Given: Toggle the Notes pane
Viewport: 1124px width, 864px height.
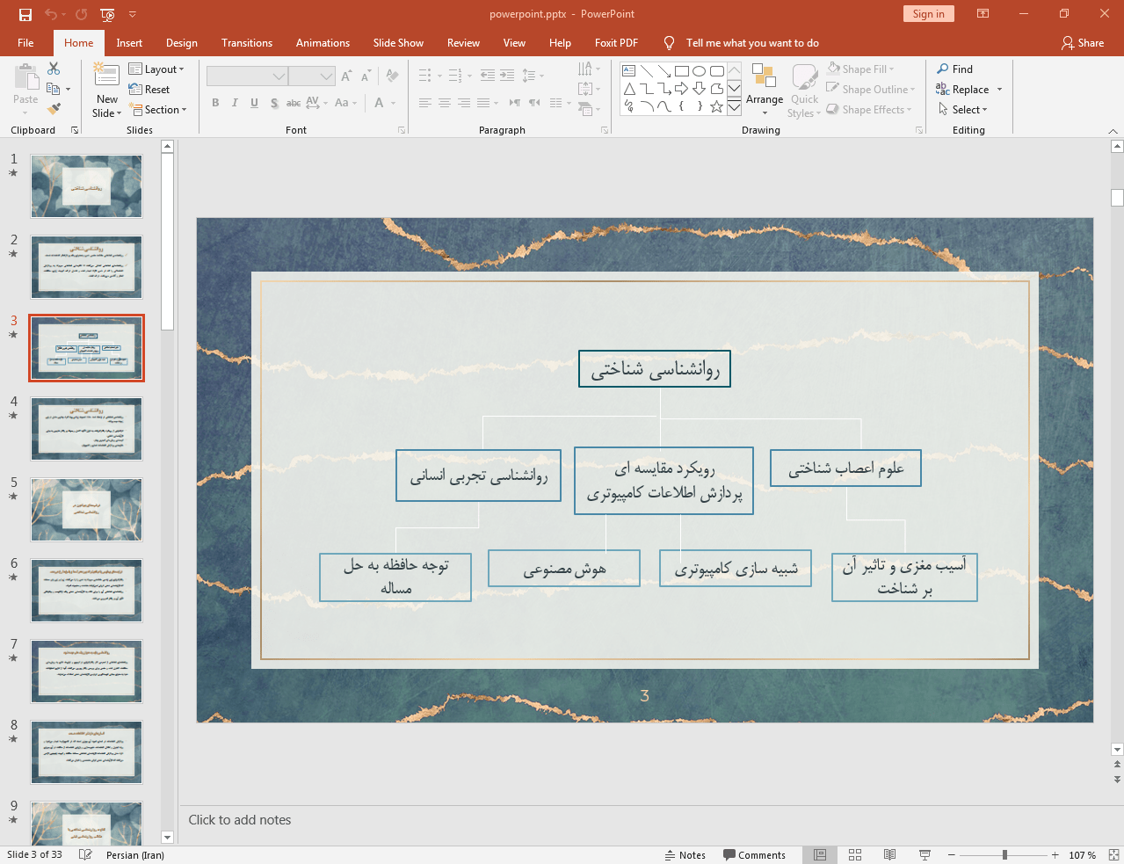Looking at the screenshot, I should pos(685,855).
